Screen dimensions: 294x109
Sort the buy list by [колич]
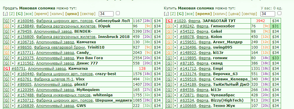click(220, 14)
